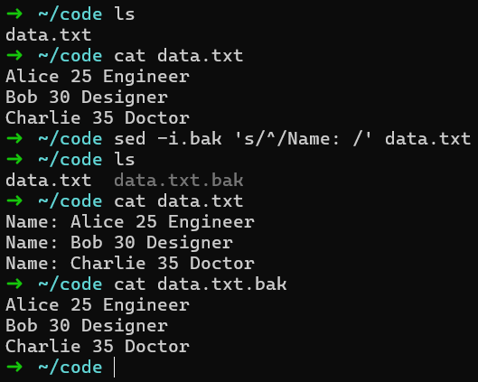Click the ~/code path on last line
The width and height of the screenshot is (478, 382).
point(70,367)
